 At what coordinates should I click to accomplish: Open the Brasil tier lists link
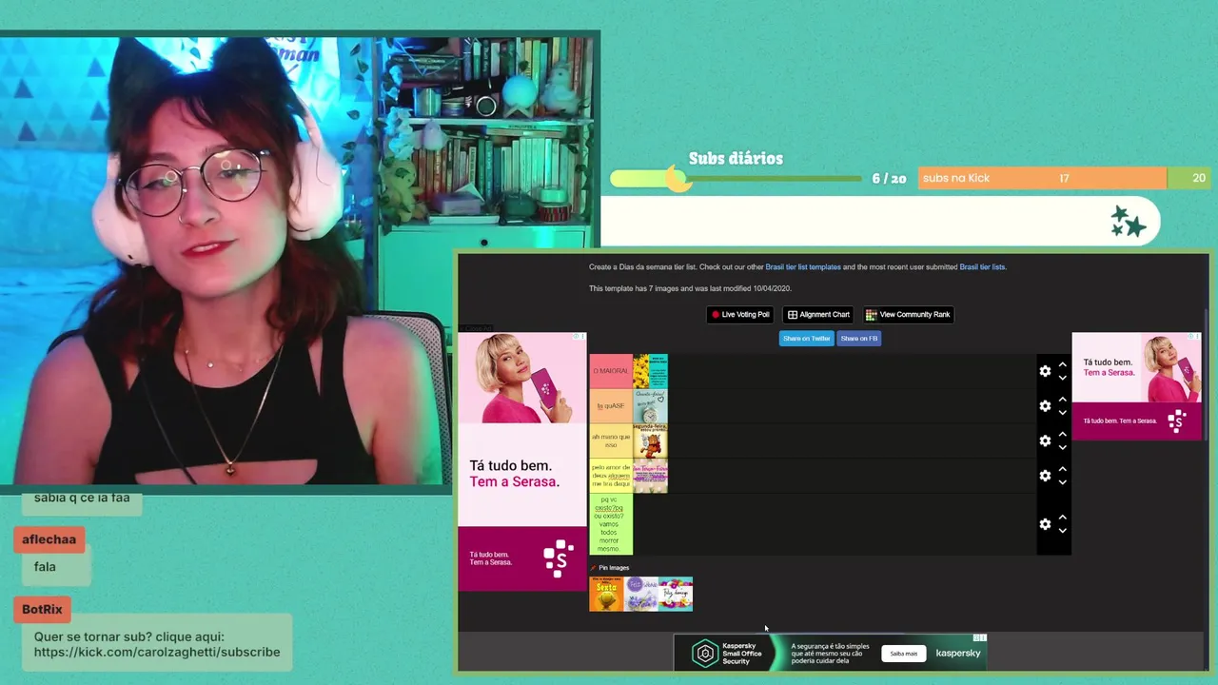point(982,267)
